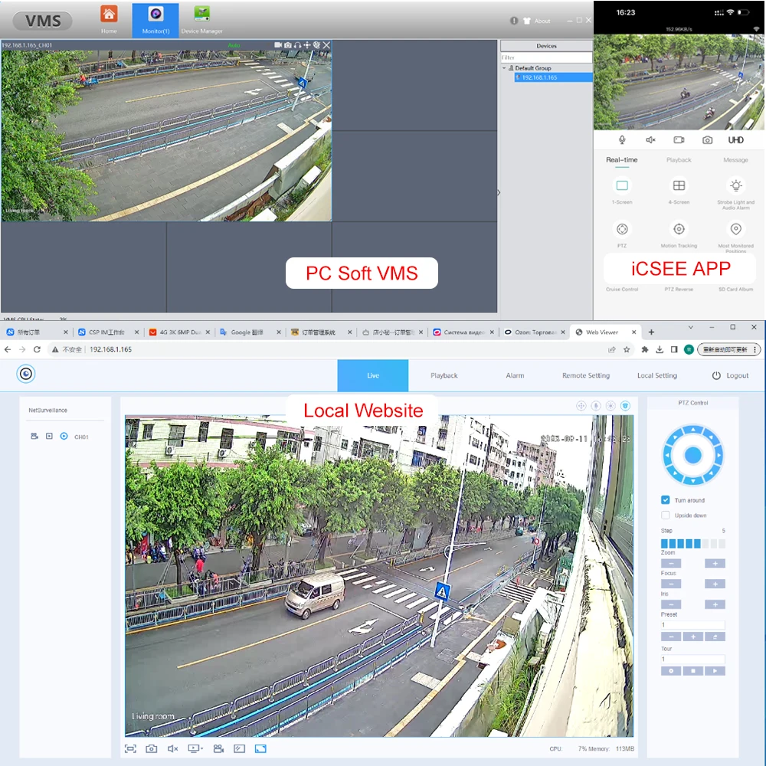Click Zoom plus button
The image size is (766, 766).
tap(715, 564)
